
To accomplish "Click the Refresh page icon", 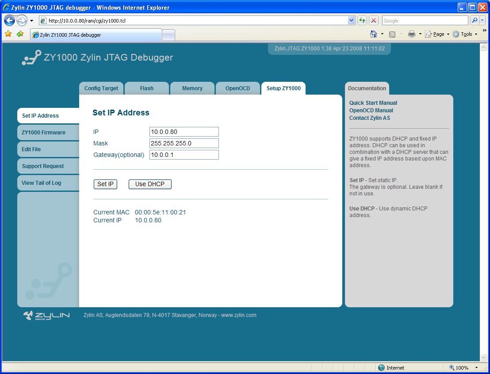I will click(362, 21).
